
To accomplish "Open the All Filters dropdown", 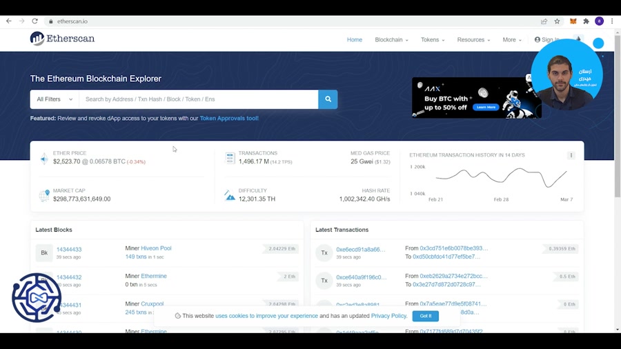I will pyautogui.click(x=55, y=99).
